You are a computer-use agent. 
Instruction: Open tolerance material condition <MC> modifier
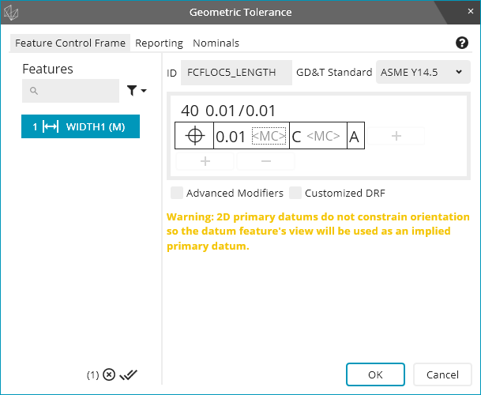pyautogui.click(x=269, y=136)
